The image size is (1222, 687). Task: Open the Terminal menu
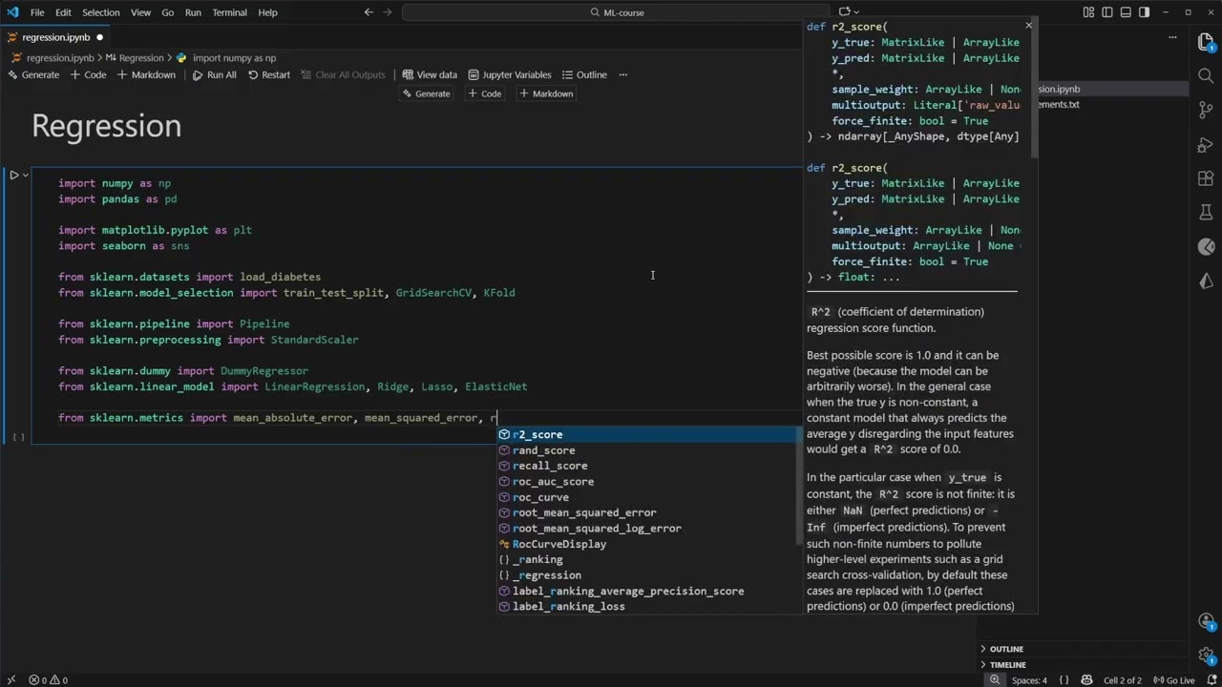click(229, 12)
